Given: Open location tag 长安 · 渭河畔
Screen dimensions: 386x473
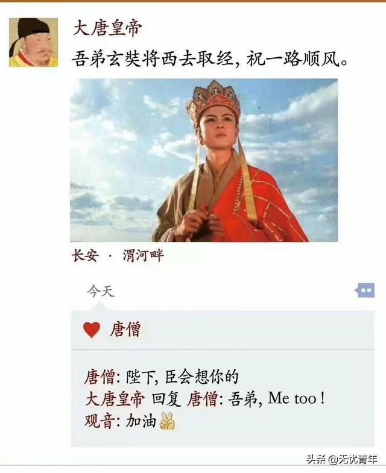Looking at the screenshot, I should pyautogui.click(x=118, y=256).
